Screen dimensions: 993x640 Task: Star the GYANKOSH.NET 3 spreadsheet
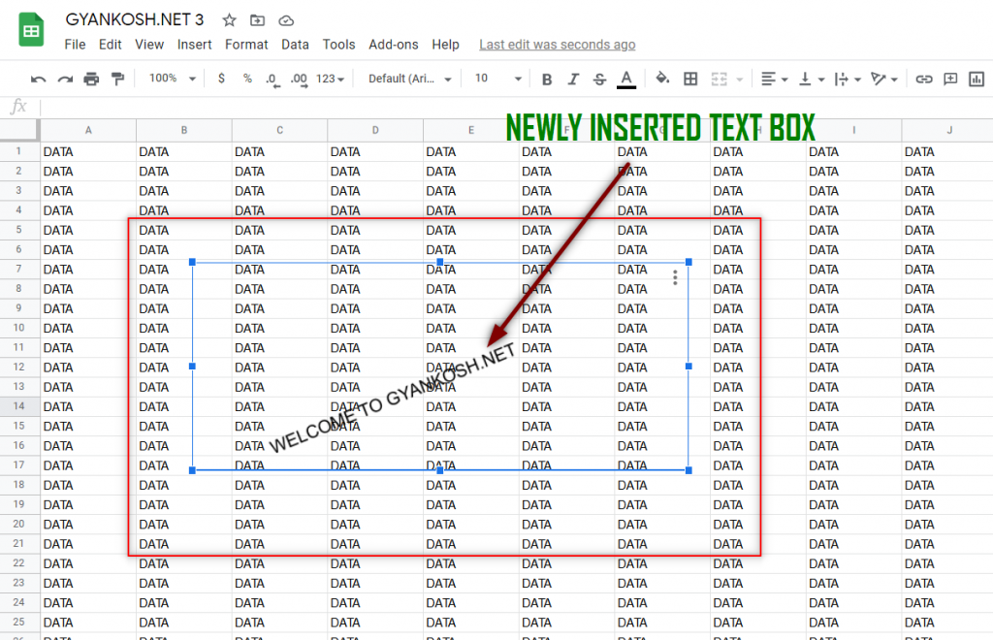228,19
